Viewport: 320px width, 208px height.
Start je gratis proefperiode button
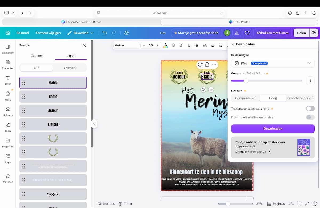point(196,33)
